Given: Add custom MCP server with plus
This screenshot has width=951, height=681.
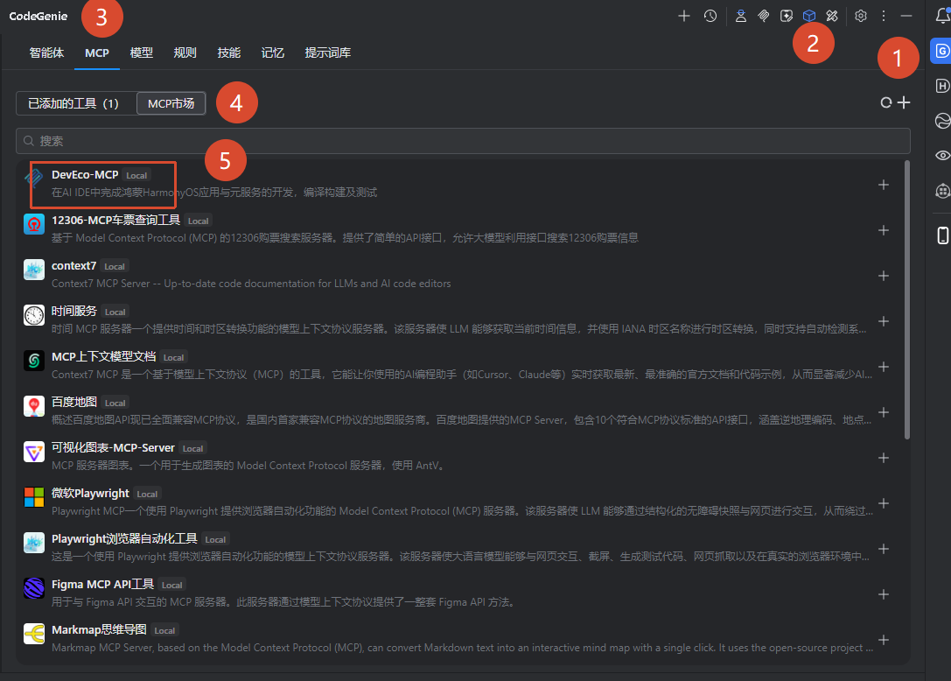Looking at the screenshot, I should coord(904,102).
